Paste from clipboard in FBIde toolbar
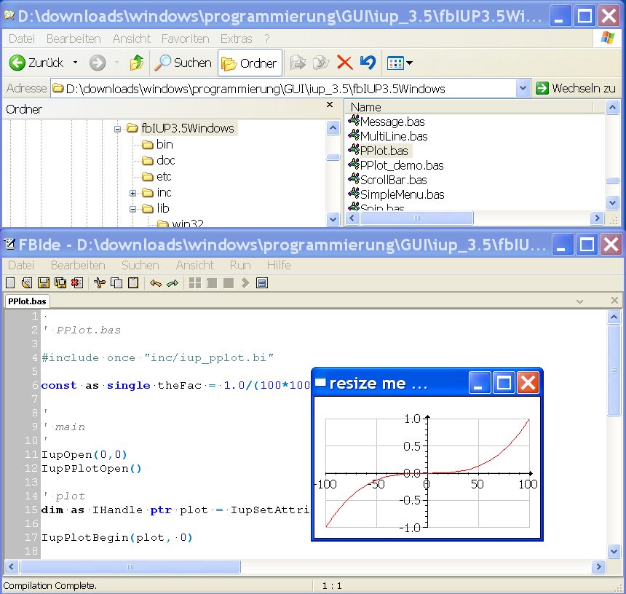The width and height of the screenshot is (626, 594). (x=132, y=283)
